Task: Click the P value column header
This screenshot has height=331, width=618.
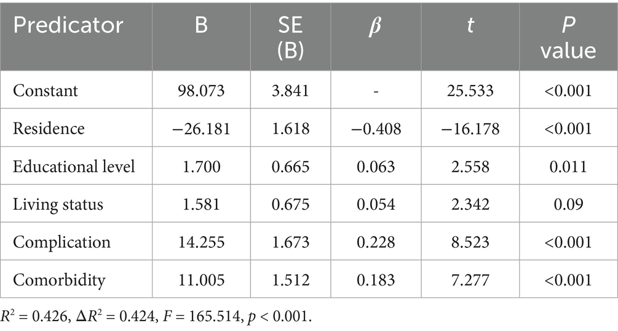Action: click(568, 37)
